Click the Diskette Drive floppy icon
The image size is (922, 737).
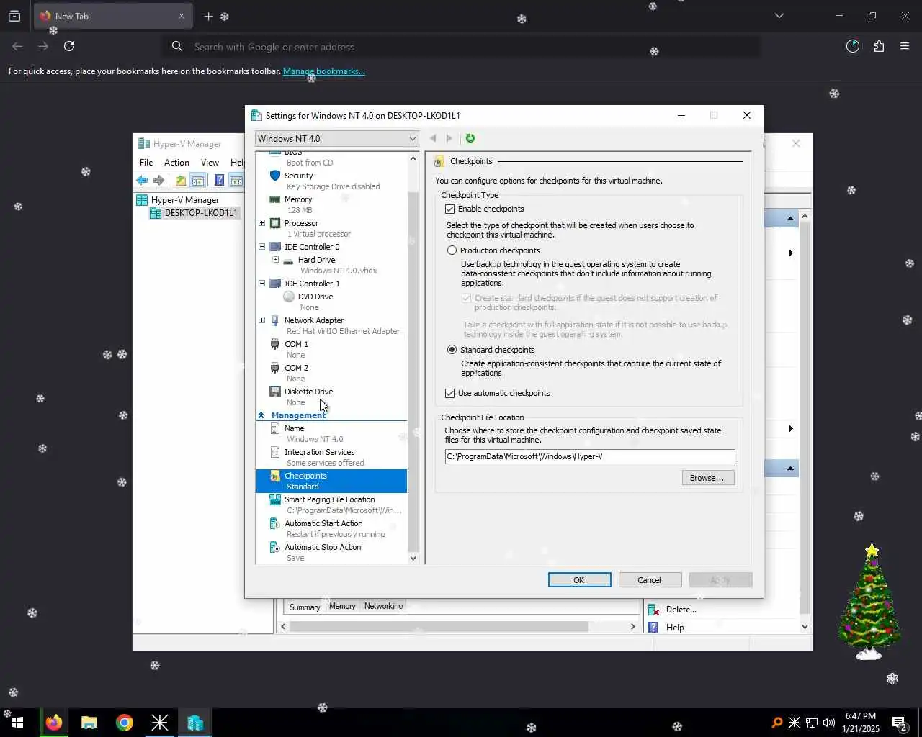(274, 392)
